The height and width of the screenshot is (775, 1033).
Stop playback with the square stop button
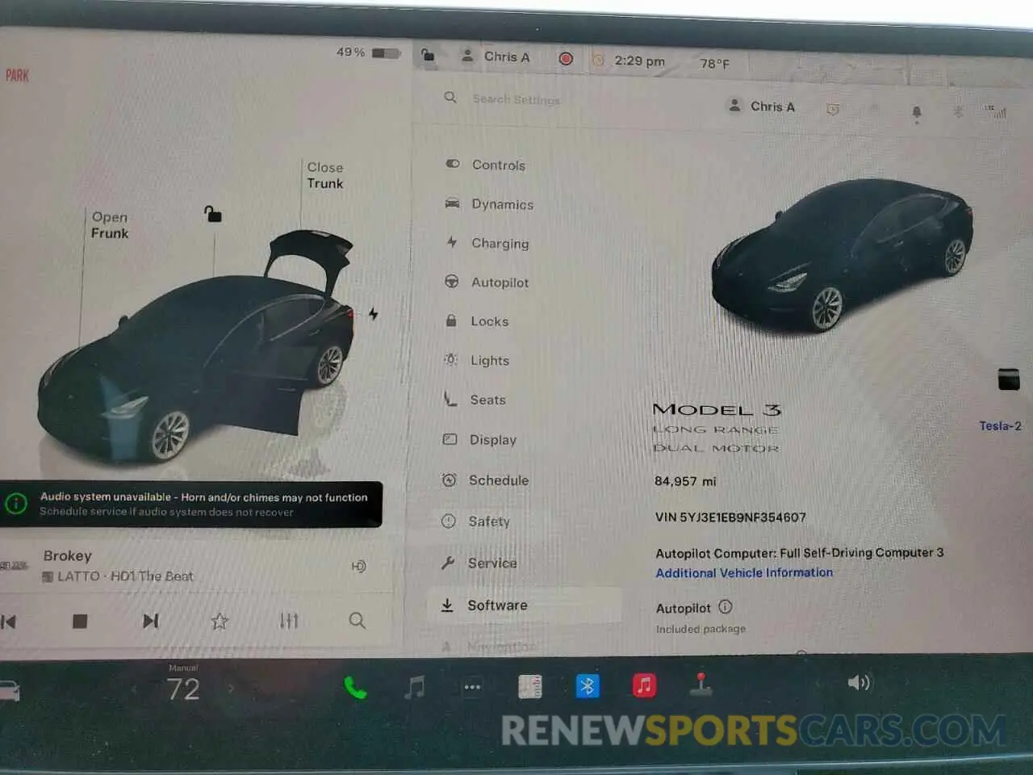point(79,621)
